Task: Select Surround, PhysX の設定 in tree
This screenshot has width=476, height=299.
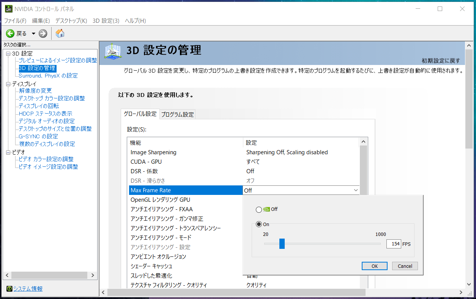Action: (x=48, y=76)
